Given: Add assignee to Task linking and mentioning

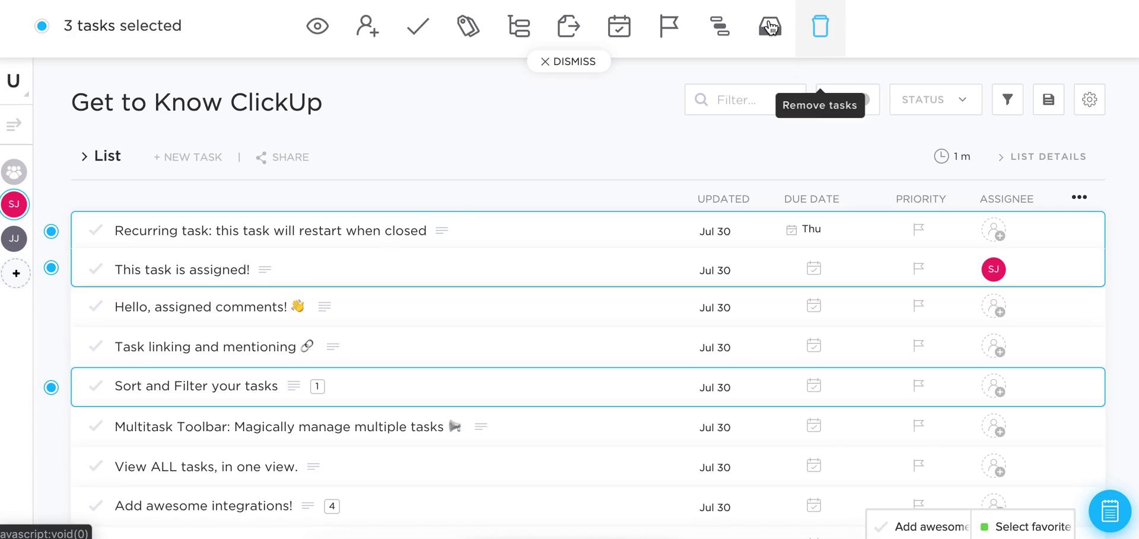Looking at the screenshot, I should click(x=994, y=346).
